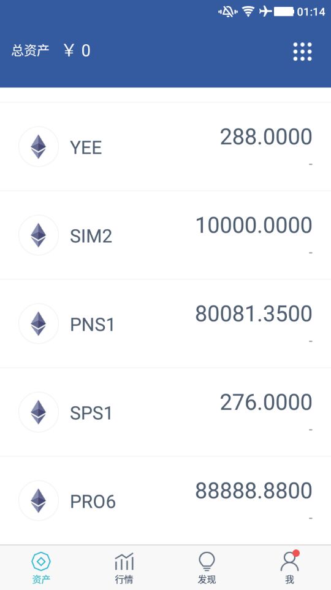Tap the Ethereum icon beside PRO6
The height and width of the screenshot is (590, 331).
38,500
